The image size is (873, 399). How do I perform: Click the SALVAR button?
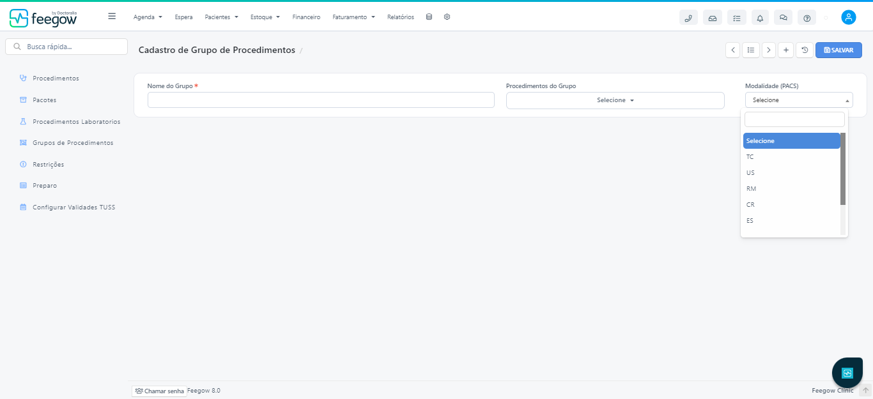838,50
